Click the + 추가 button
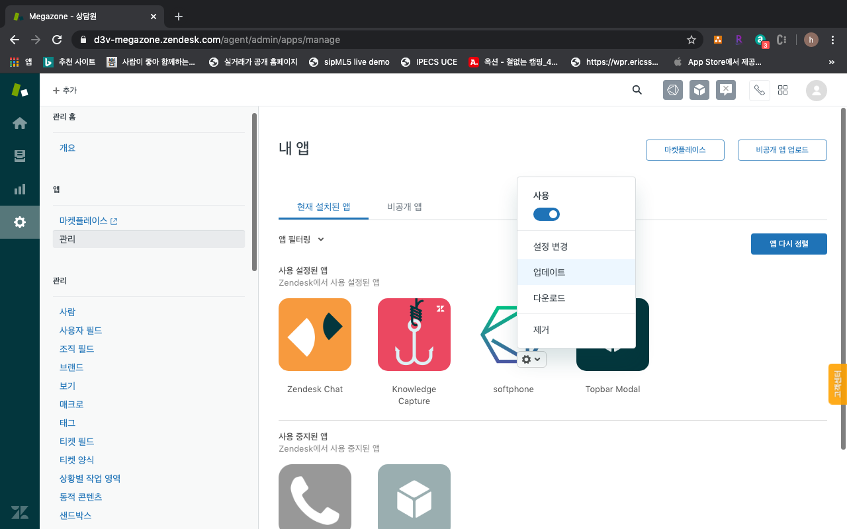The width and height of the screenshot is (847, 529). 65,90
